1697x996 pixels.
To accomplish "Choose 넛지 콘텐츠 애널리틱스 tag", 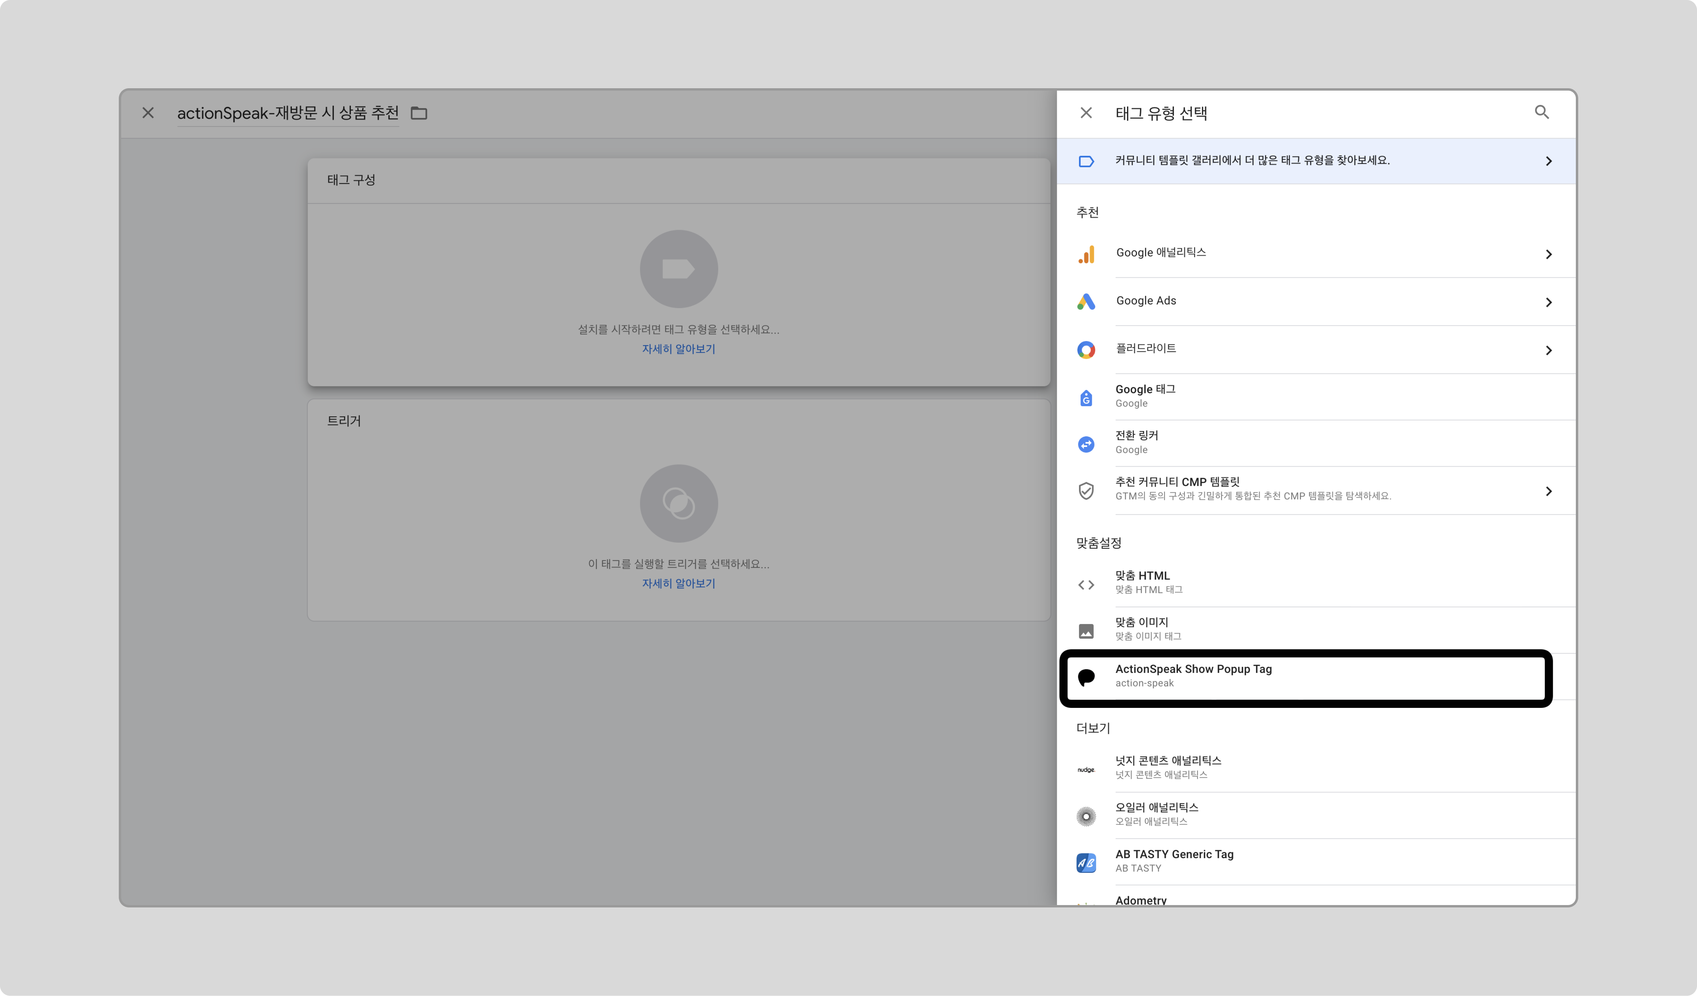I will click(x=1316, y=768).
